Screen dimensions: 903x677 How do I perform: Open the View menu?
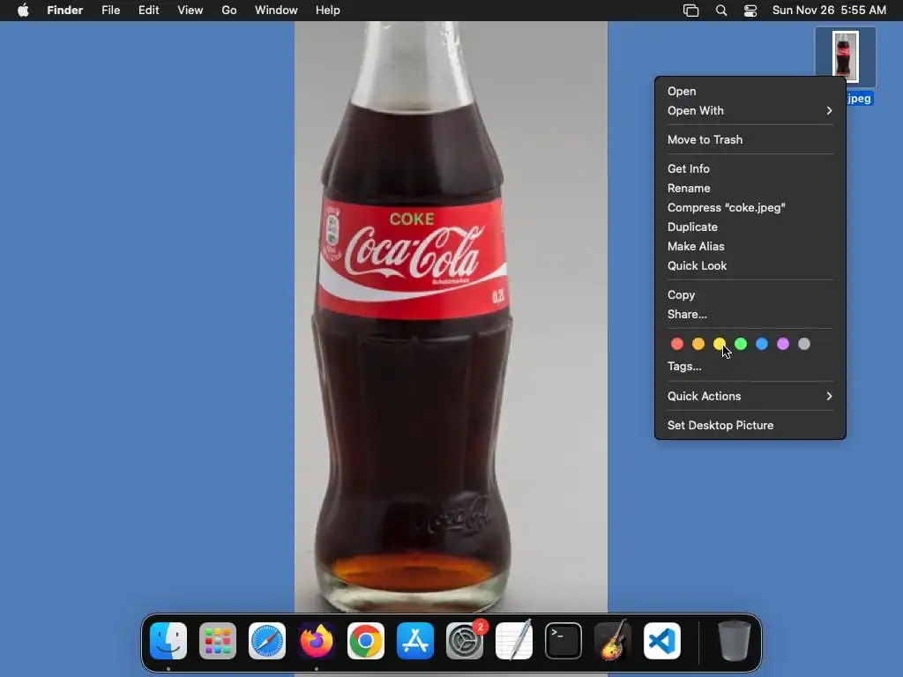click(x=190, y=11)
